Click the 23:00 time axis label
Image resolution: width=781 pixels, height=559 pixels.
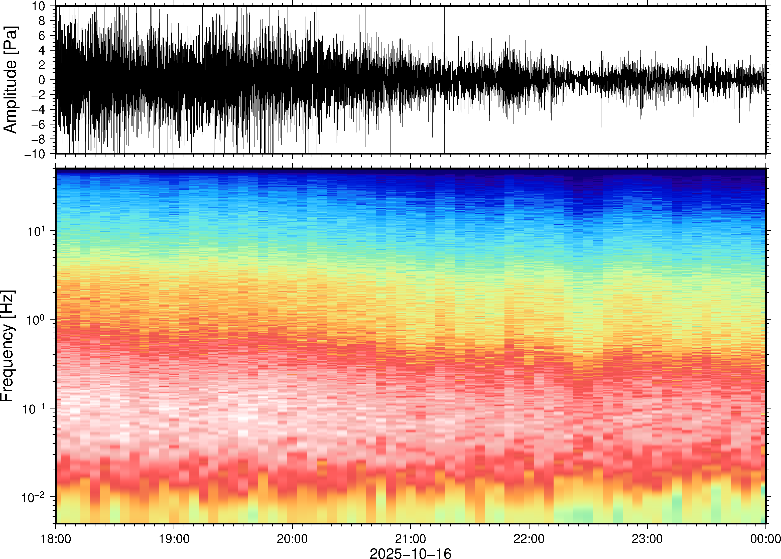pyautogui.click(x=647, y=539)
